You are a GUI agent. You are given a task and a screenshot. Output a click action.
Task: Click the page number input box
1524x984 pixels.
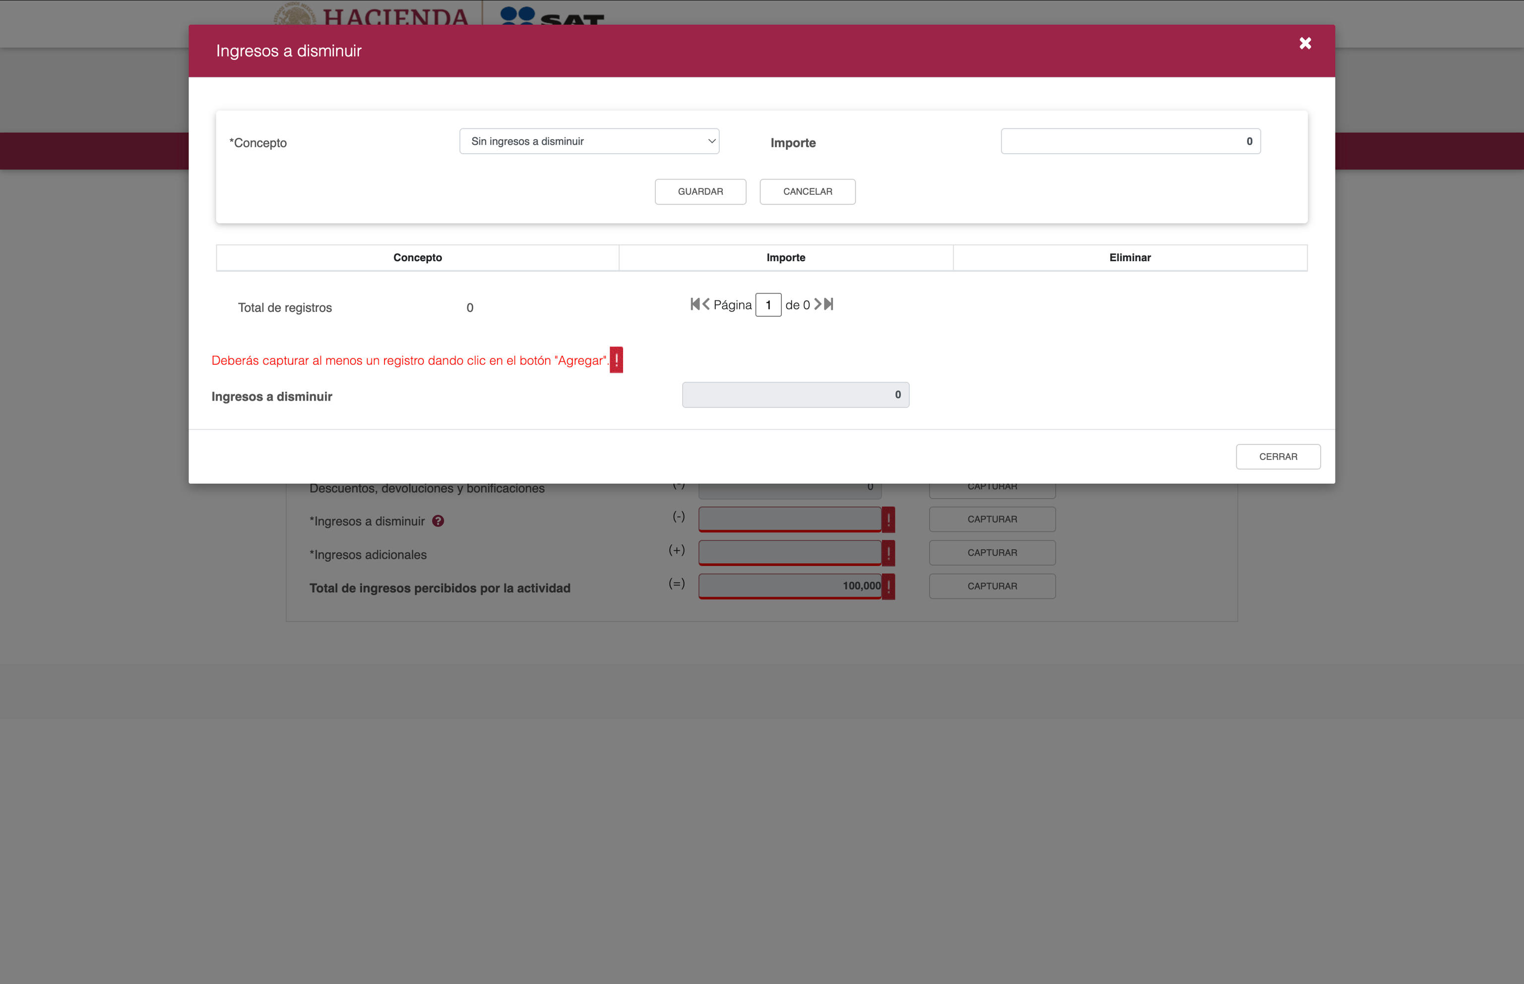[x=768, y=305]
